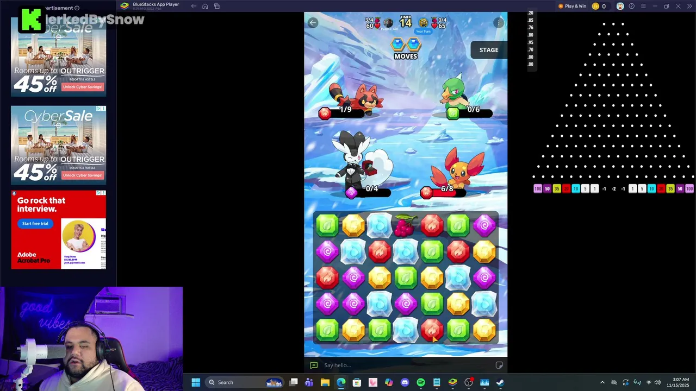
Task: Open Discord from the taskbar
Action: [405, 382]
